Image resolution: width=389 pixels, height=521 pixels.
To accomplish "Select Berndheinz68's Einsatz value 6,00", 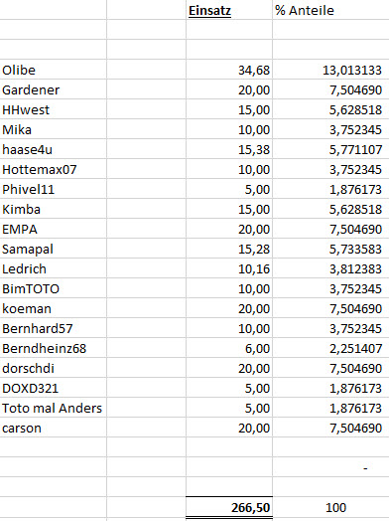I will [x=229, y=349].
